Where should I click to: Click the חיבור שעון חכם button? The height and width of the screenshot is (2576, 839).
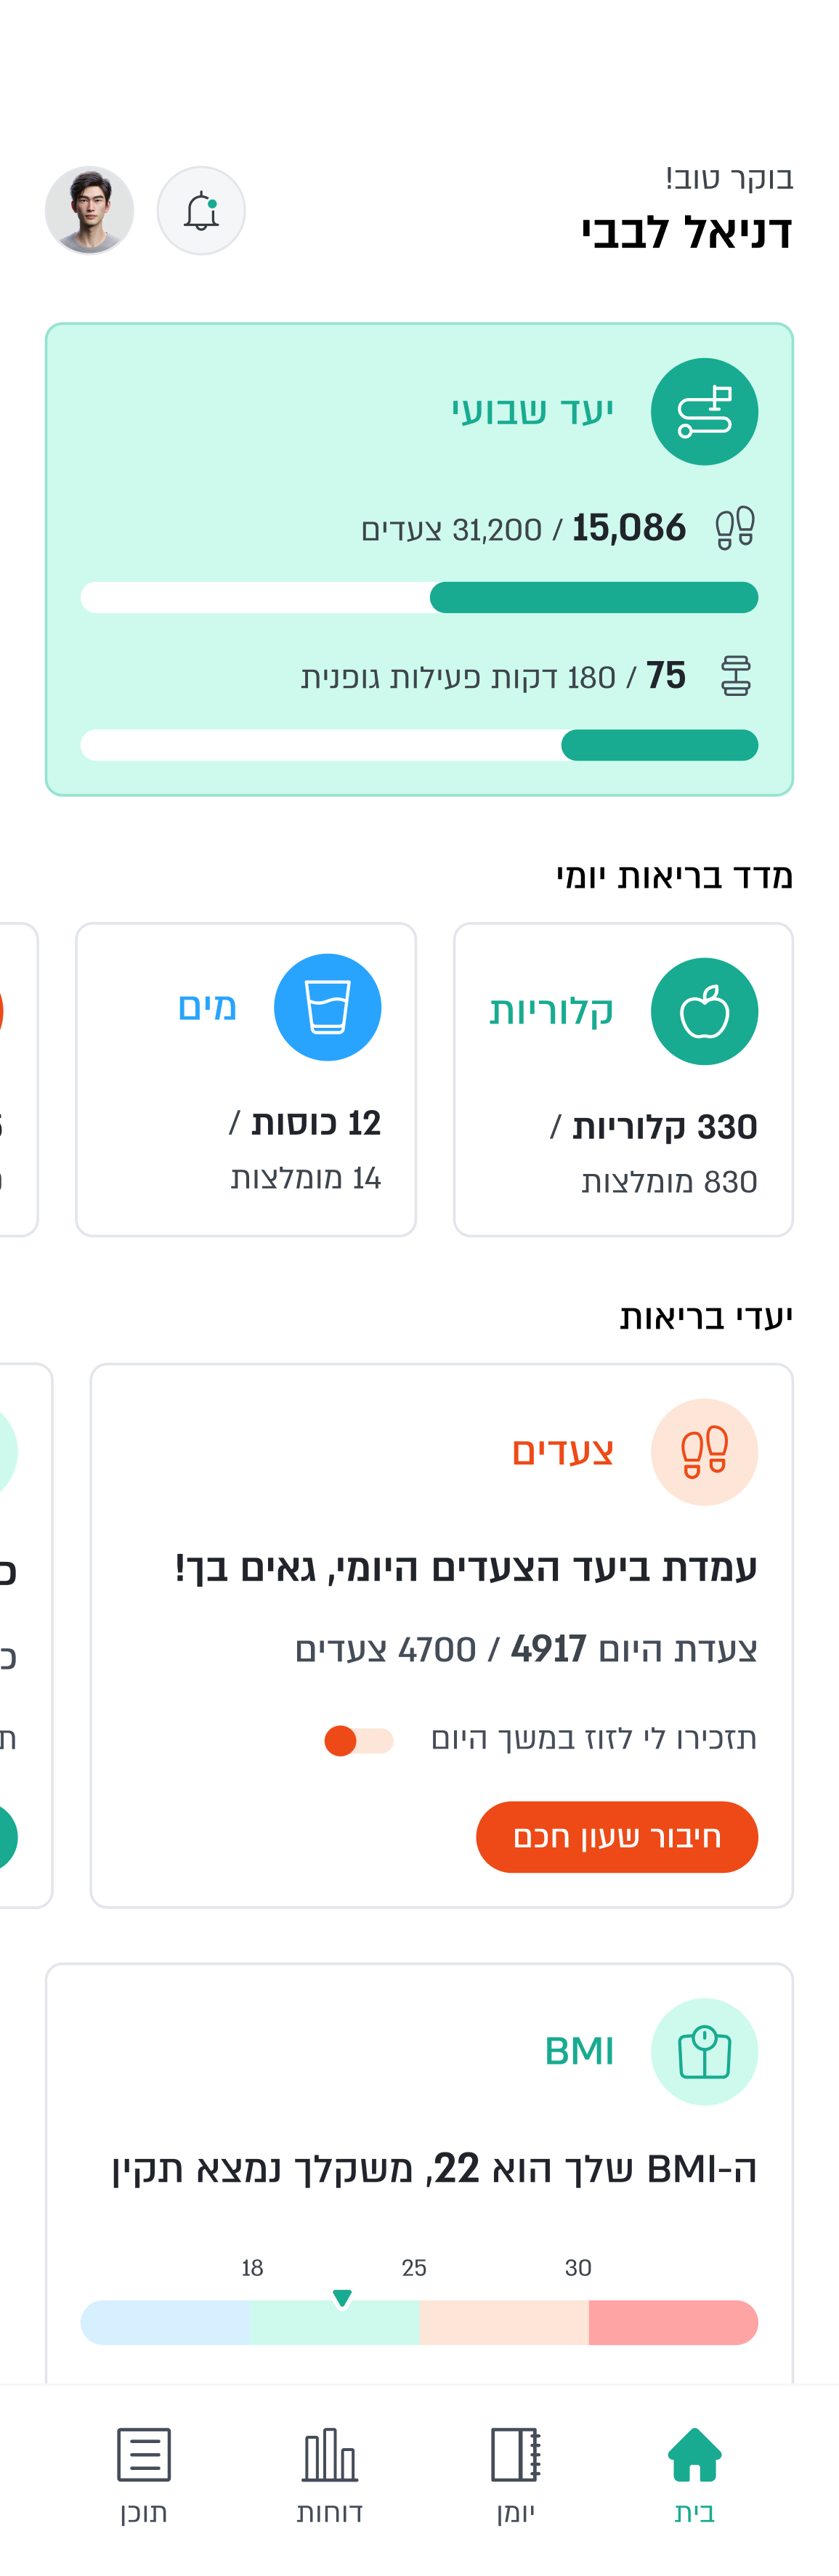coord(617,1837)
